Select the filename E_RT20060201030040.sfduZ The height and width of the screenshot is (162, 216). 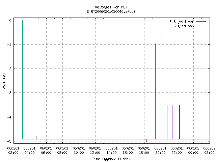[x=111, y=11]
